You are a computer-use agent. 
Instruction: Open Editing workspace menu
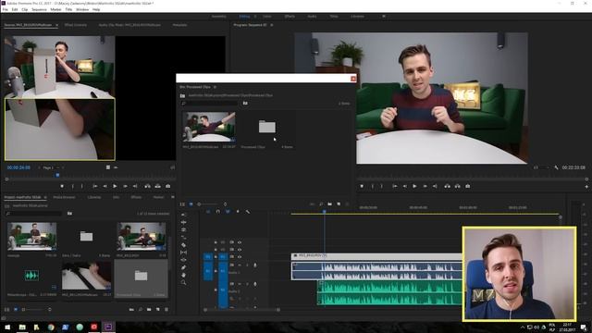tap(255, 17)
